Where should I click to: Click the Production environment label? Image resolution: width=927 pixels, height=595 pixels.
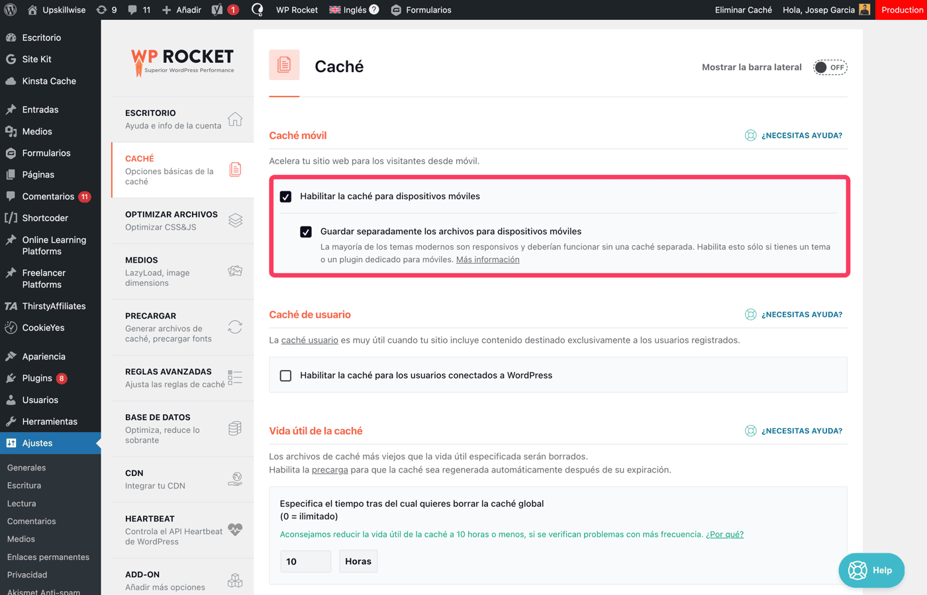tap(901, 10)
